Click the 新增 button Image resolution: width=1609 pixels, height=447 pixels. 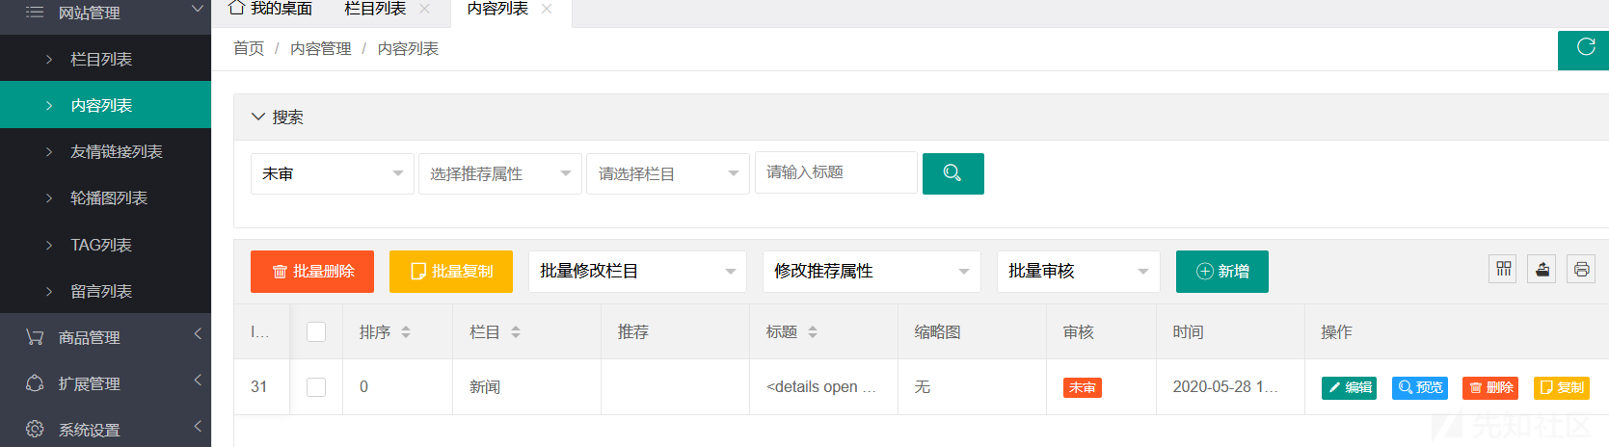tap(1221, 272)
